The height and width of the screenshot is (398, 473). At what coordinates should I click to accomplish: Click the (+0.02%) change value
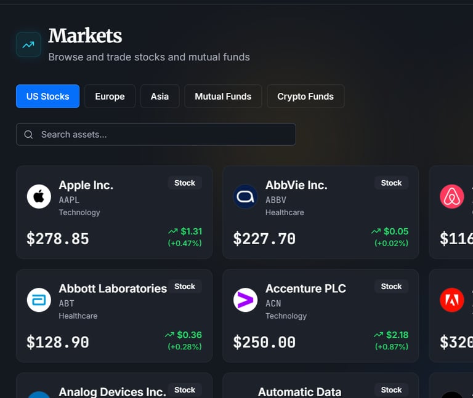point(391,243)
